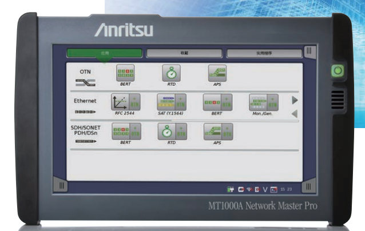Open the bottom-right corner panel handle
365x231 pixels.
coord(308,186)
